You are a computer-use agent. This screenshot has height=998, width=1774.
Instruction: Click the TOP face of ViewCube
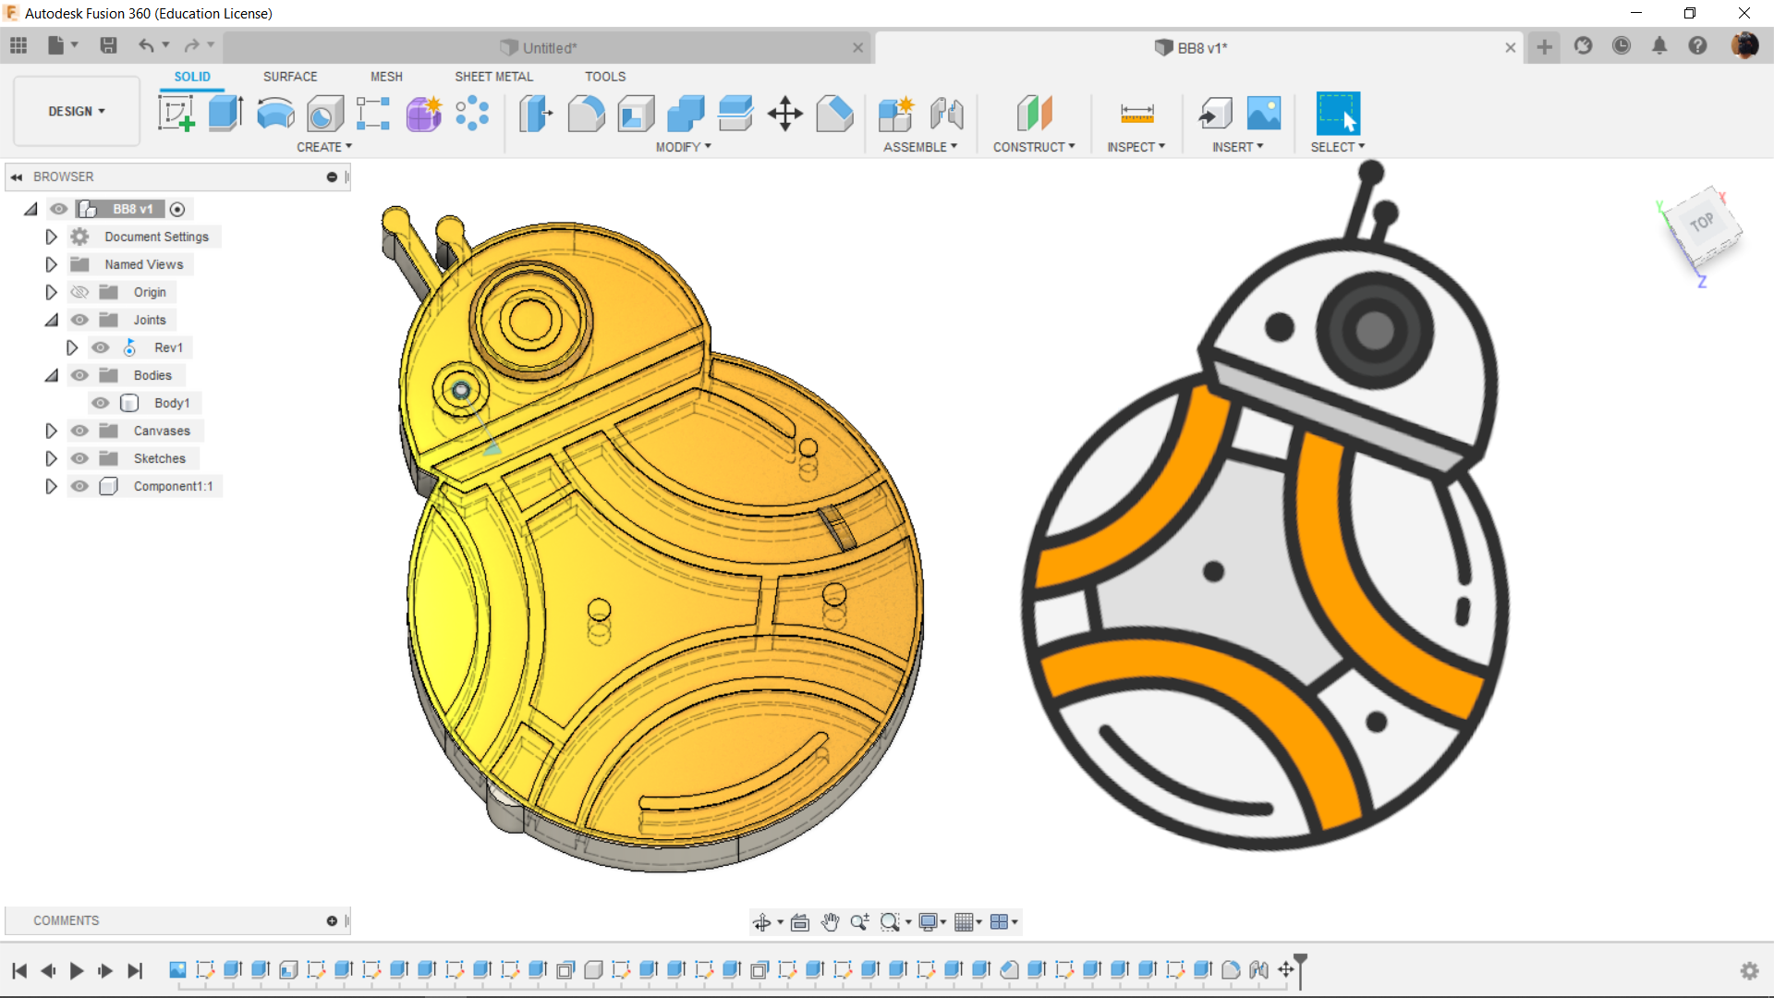(x=1702, y=224)
